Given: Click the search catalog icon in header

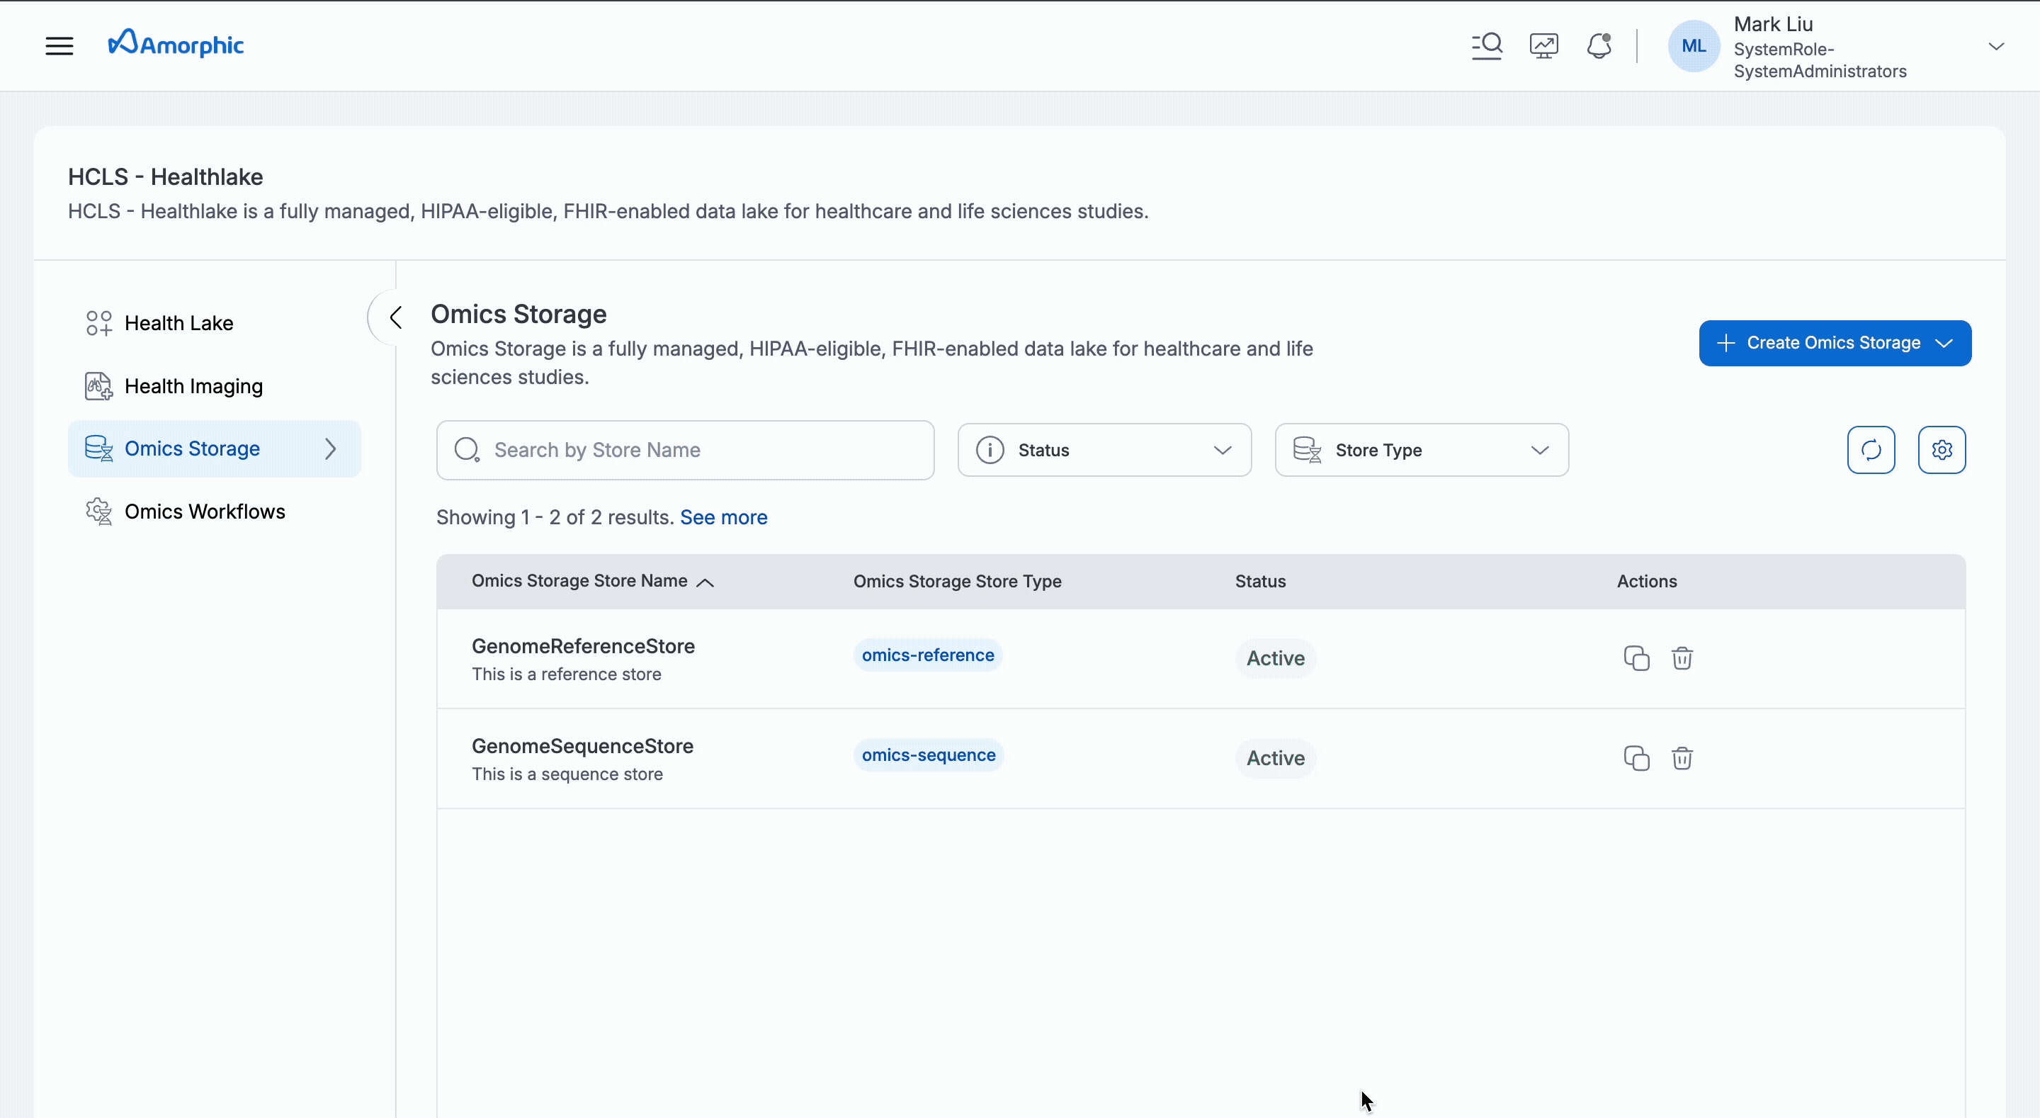Looking at the screenshot, I should point(1487,45).
